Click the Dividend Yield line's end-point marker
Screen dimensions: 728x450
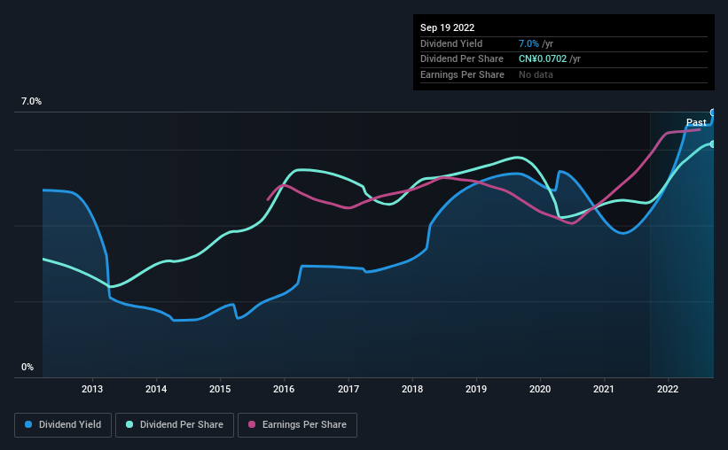pyautogui.click(x=713, y=112)
